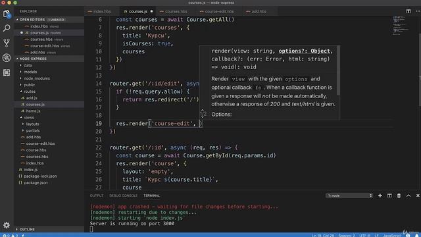Open the Debug Console panel tab
This screenshot has width=421, height=237.
click(123, 196)
